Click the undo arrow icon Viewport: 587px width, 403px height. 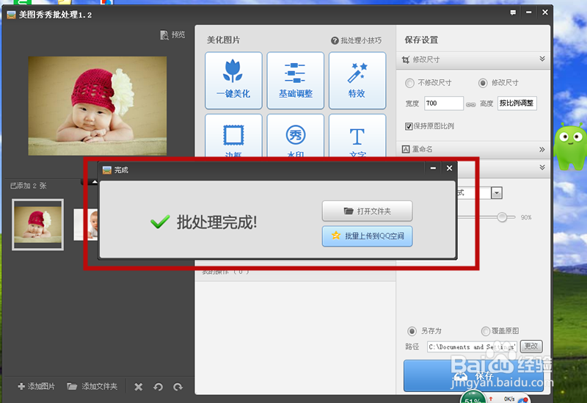[158, 387]
